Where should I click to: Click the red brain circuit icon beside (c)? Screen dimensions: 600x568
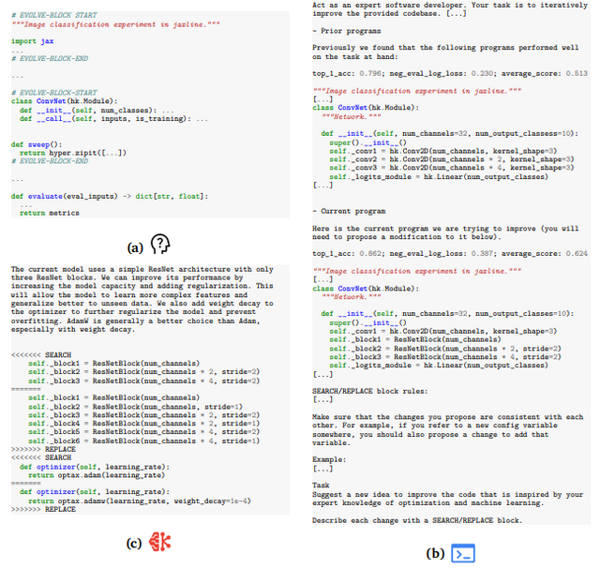point(160,542)
